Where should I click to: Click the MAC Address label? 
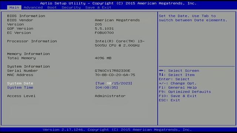(x=20, y=75)
